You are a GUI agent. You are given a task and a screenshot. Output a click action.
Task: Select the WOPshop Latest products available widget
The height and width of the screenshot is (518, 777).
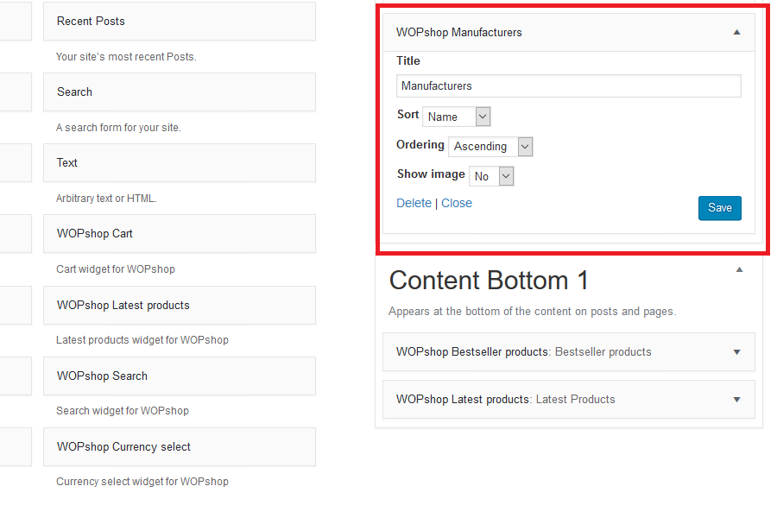179,306
